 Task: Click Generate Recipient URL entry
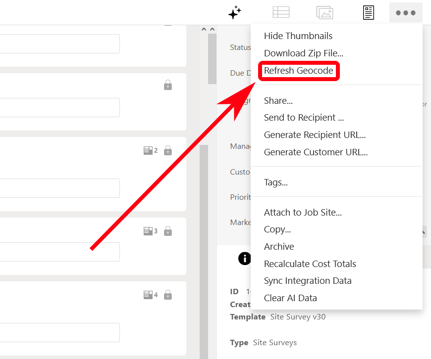point(315,135)
